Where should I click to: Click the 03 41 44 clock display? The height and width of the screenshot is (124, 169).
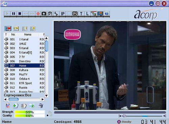(x=153, y=122)
